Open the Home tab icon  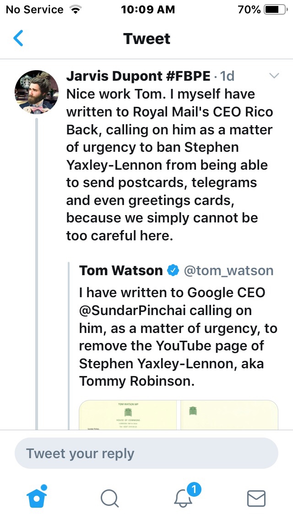37,498
